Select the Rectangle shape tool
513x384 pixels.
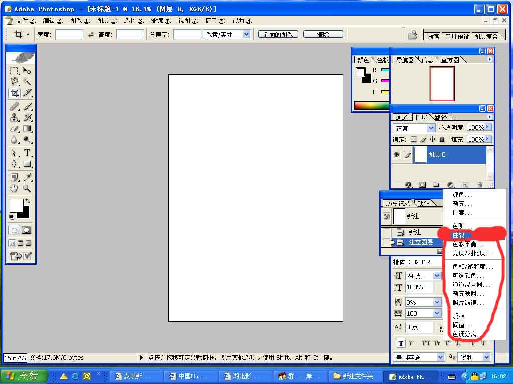(x=27, y=164)
